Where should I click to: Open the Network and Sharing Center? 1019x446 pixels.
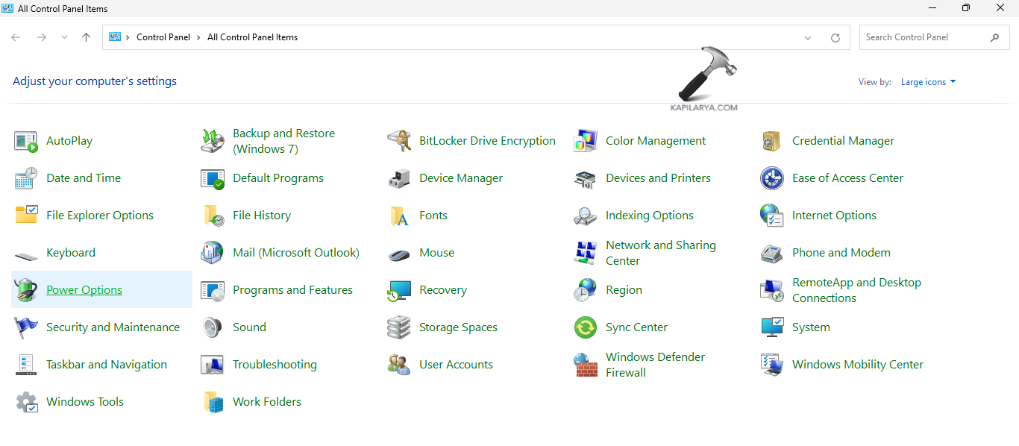click(x=660, y=252)
